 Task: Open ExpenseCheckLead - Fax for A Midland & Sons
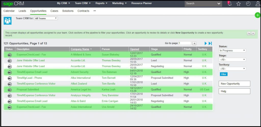coord(31,55)
